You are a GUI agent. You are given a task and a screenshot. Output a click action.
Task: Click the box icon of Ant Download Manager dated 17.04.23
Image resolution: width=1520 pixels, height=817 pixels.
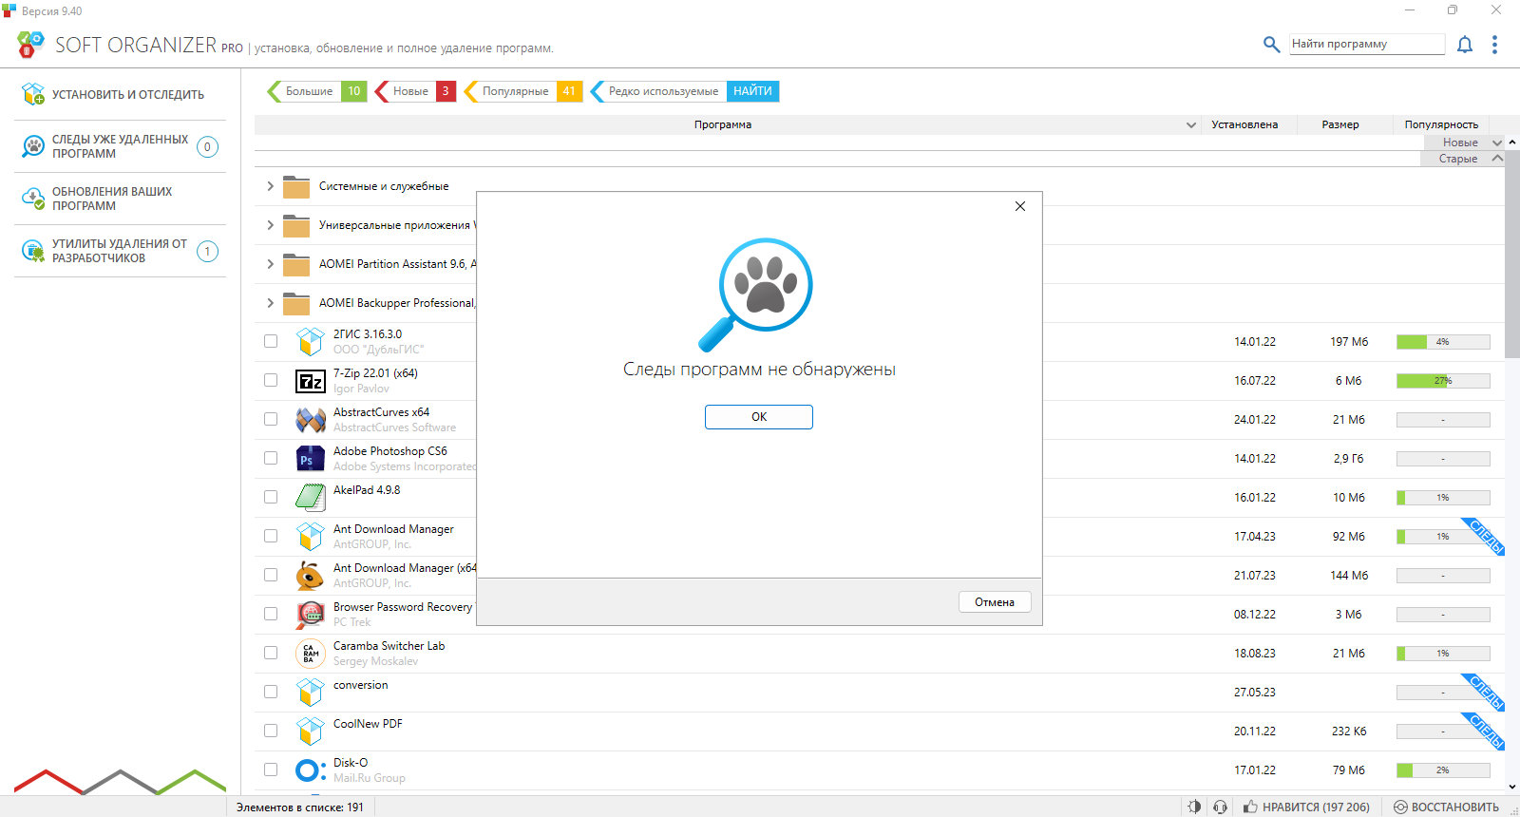coord(311,537)
